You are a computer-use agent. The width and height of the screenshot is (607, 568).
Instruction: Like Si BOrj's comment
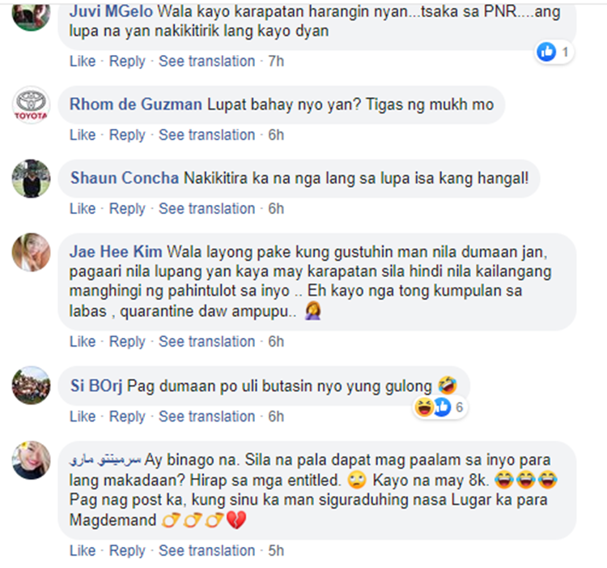pos(83,416)
